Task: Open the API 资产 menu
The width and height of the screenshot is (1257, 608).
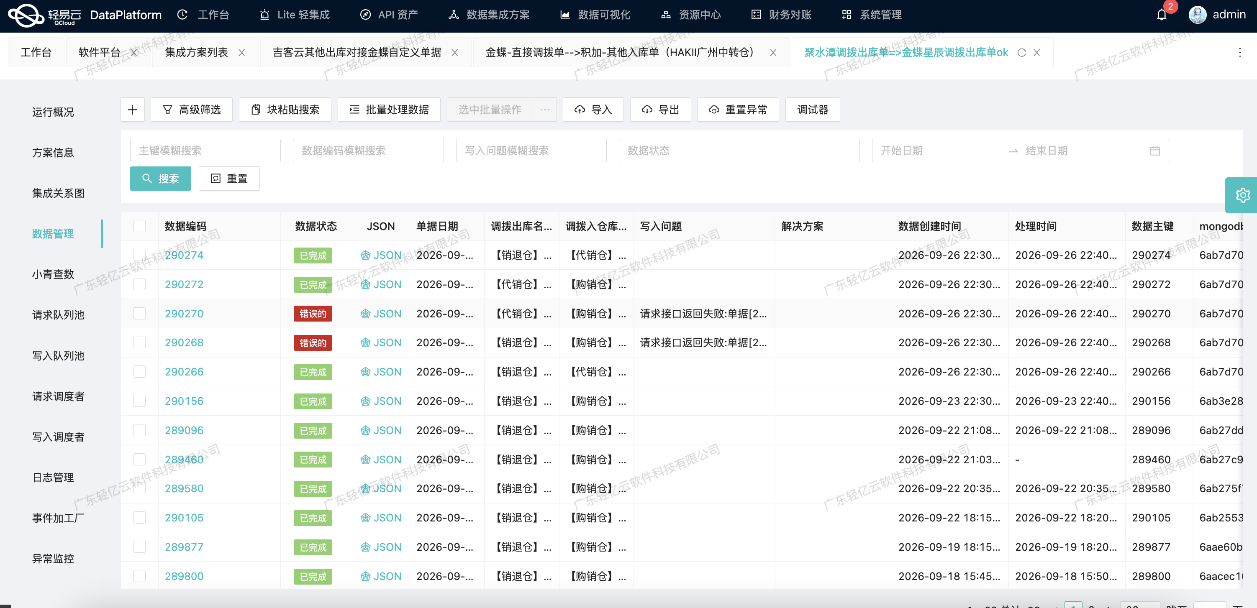Action: (388, 15)
